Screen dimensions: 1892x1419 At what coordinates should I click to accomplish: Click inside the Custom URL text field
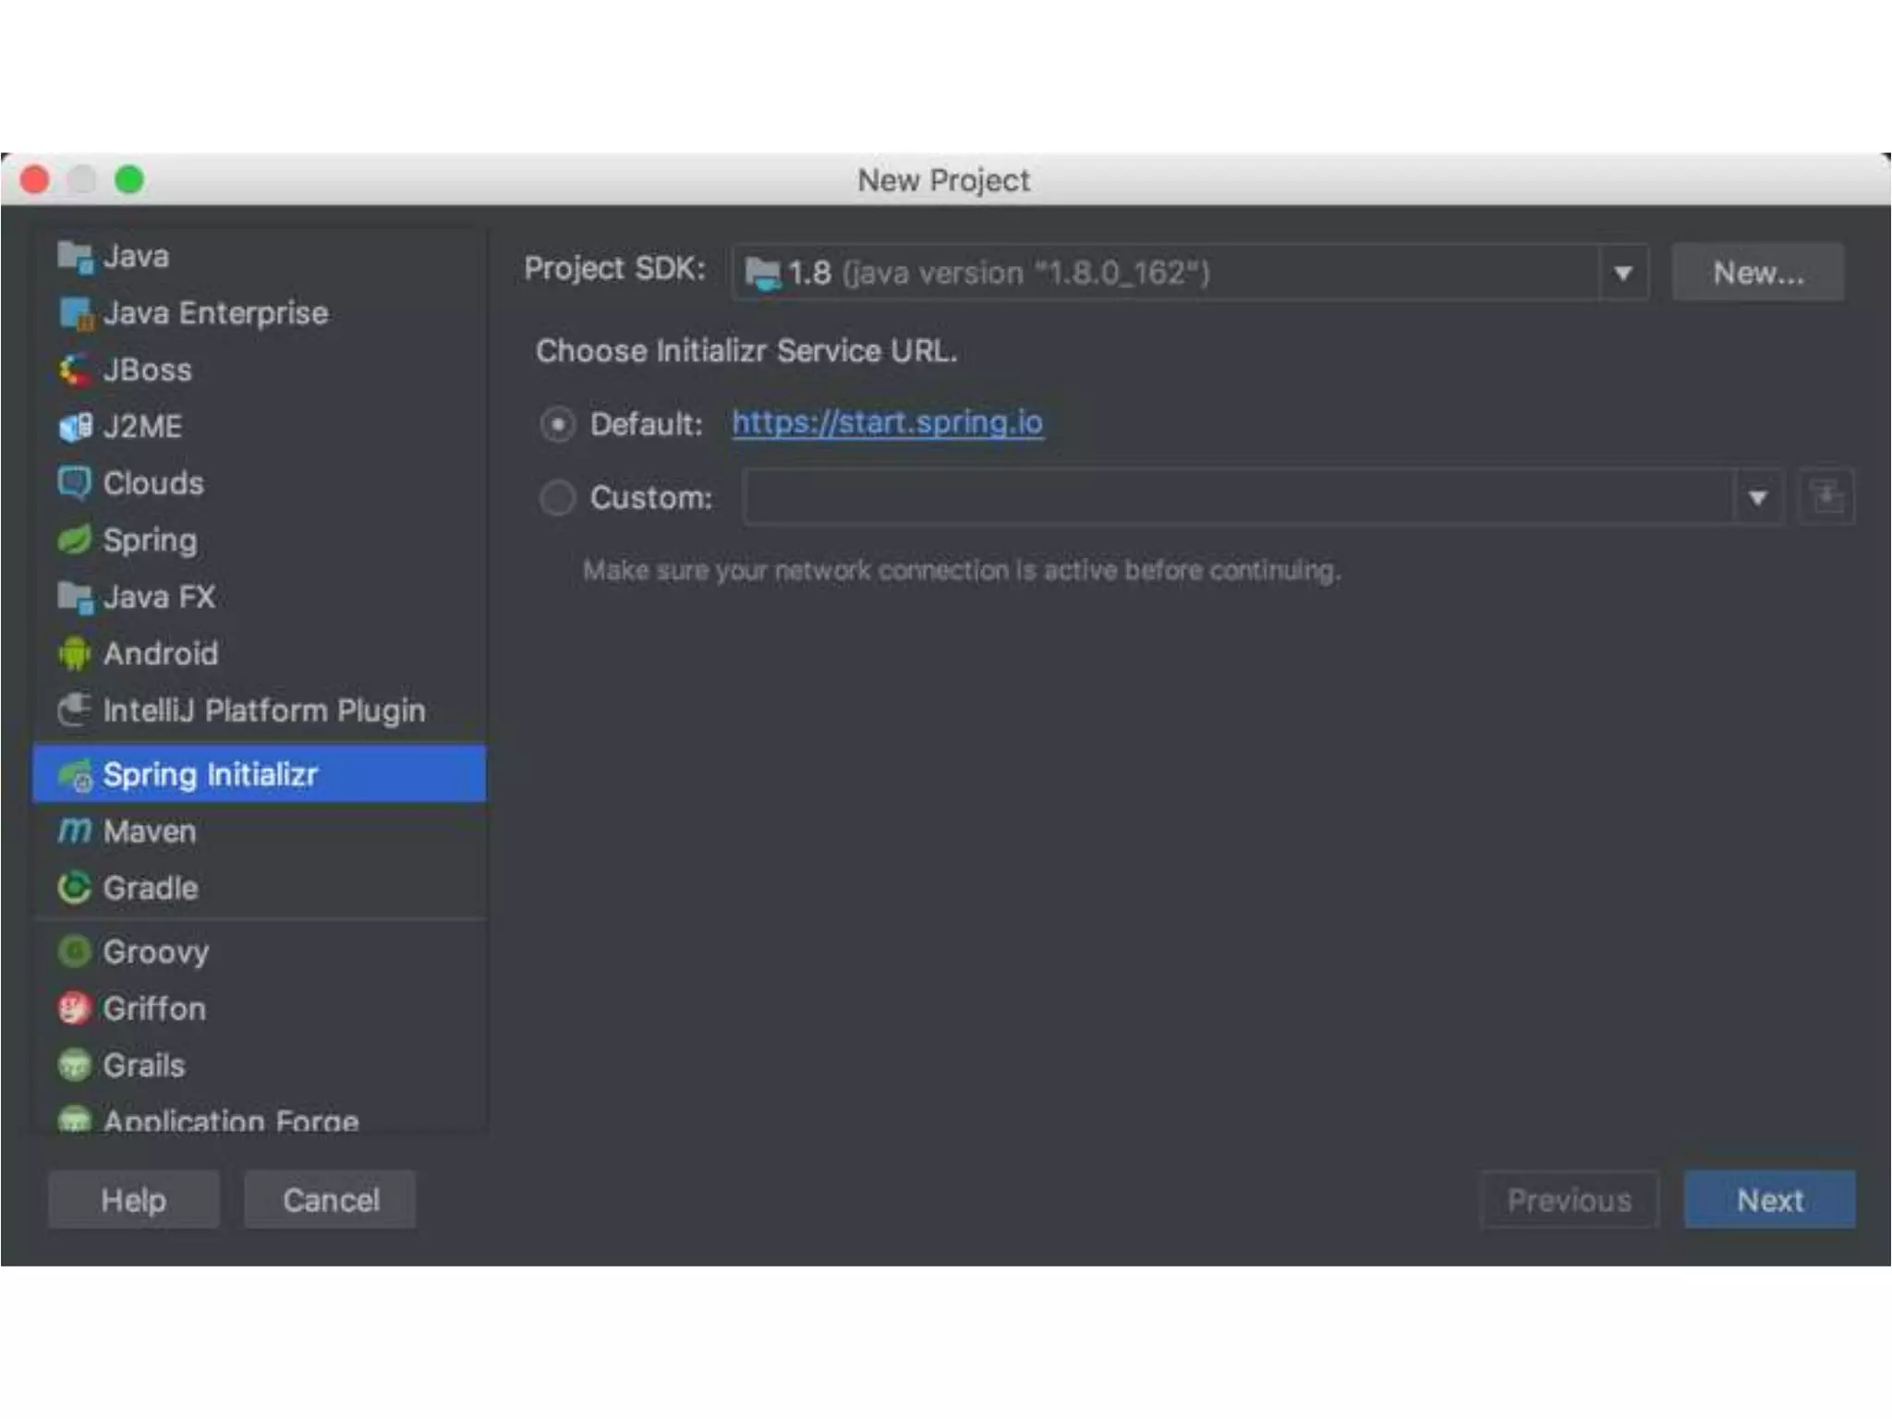pos(1238,498)
